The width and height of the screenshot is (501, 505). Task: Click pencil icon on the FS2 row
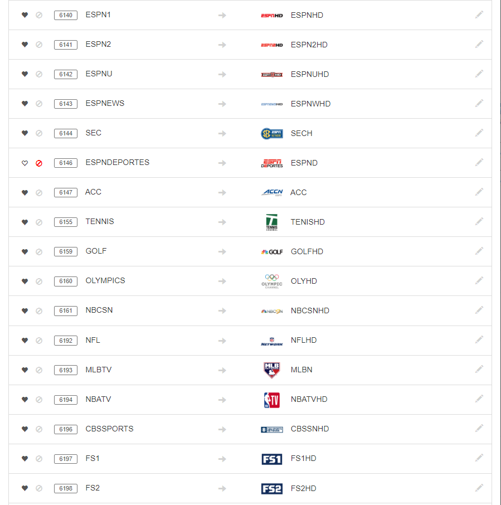click(x=479, y=488)
